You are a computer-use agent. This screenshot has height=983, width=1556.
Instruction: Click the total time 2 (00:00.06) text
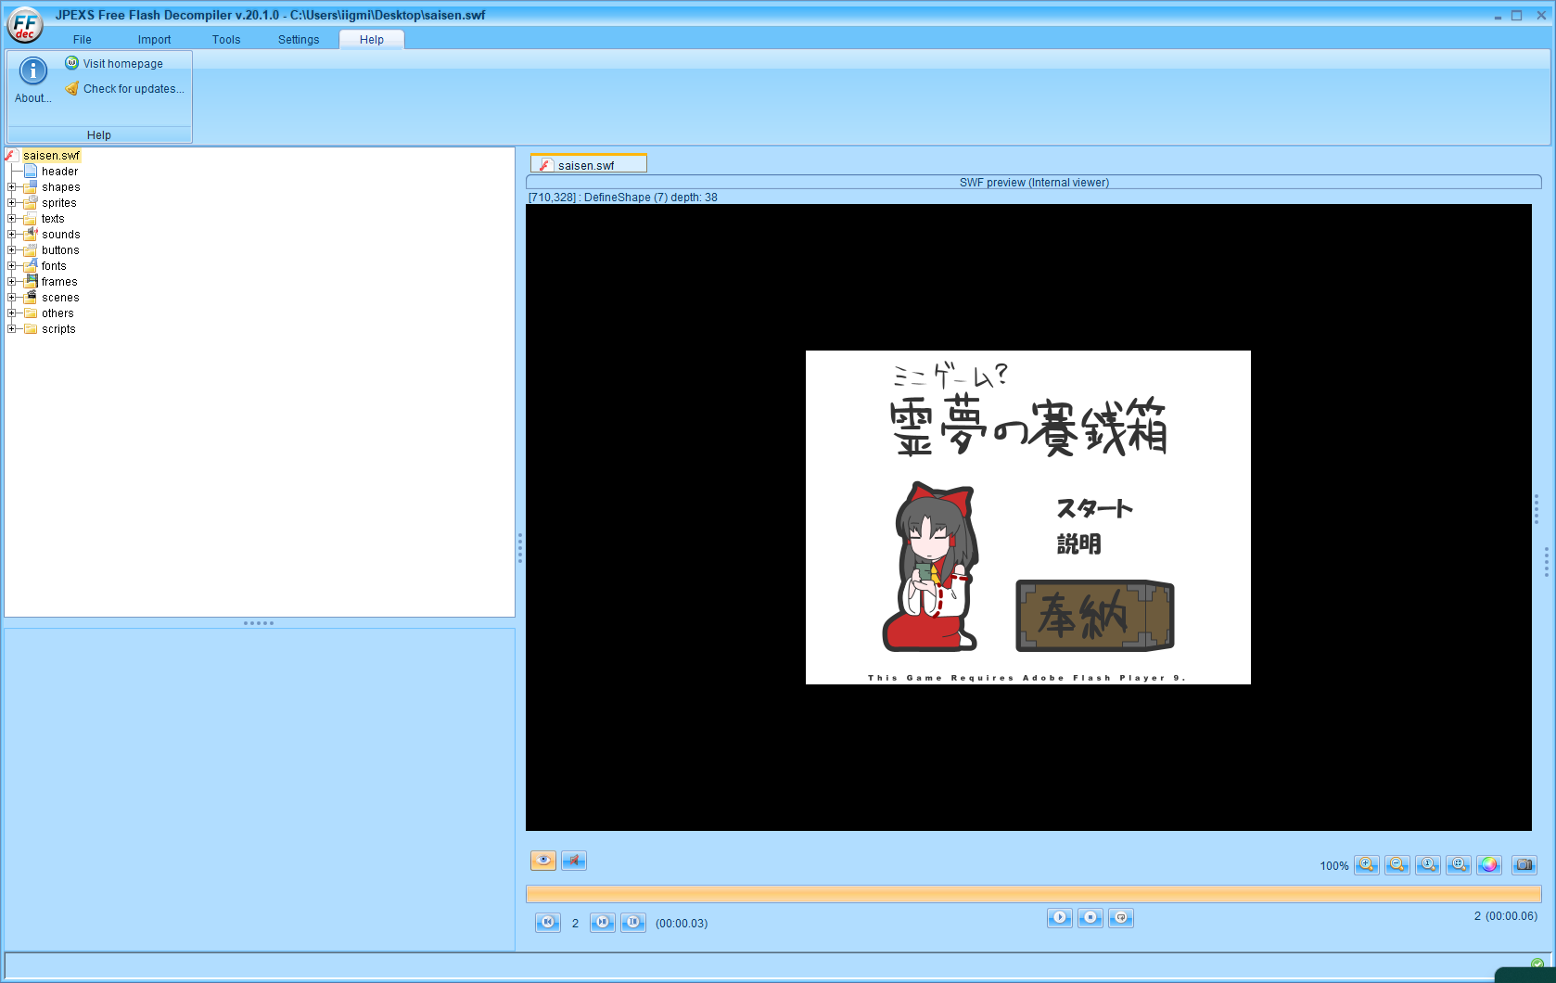1505,915
